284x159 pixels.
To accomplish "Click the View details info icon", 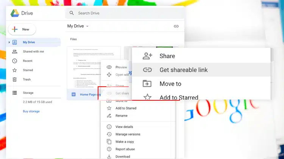I will pos(109,127).
